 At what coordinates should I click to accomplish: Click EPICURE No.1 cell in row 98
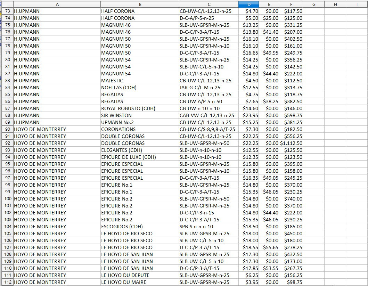[140, 185]
